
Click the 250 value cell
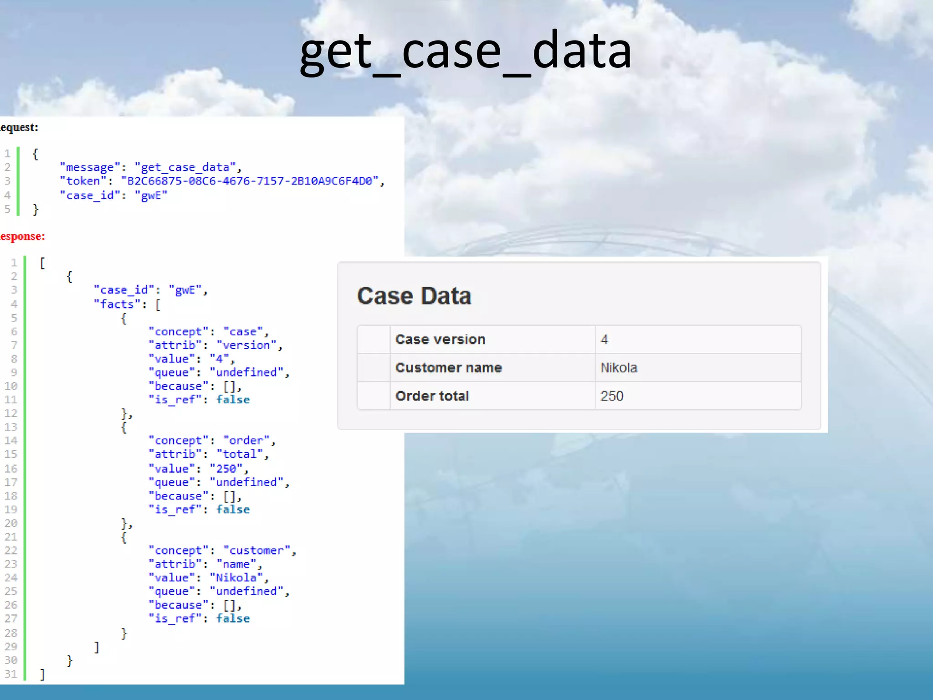[698, 396]
